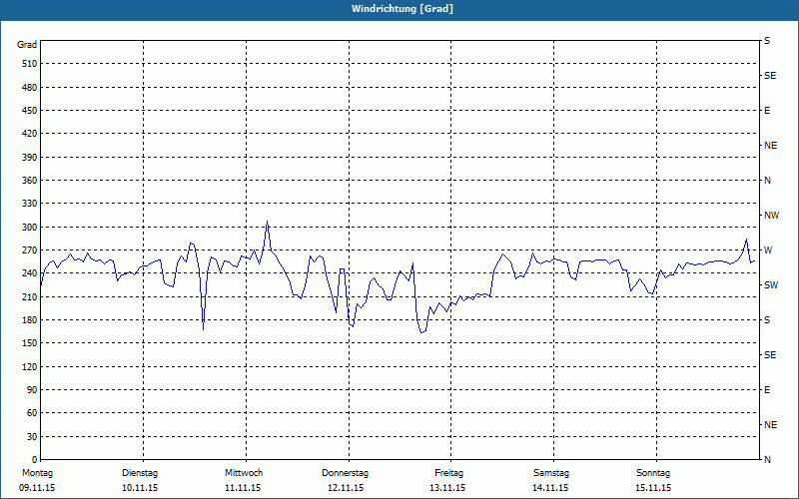The width and height of the screenshot is (799, 499).
Task: Click the 'W' compass direction label
Action: coord(768,250)
